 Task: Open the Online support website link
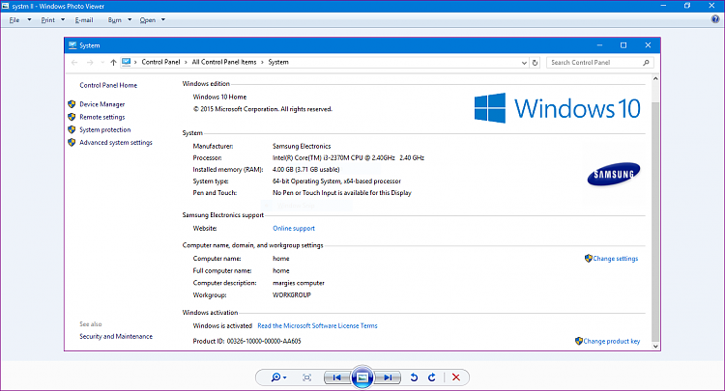(294, 229)
